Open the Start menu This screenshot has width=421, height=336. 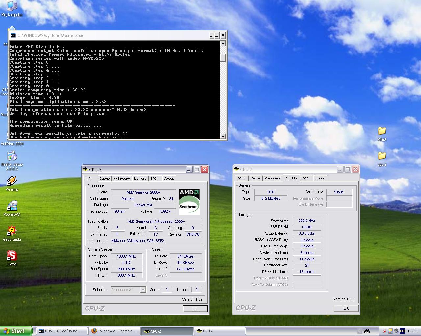pos(16,331)
